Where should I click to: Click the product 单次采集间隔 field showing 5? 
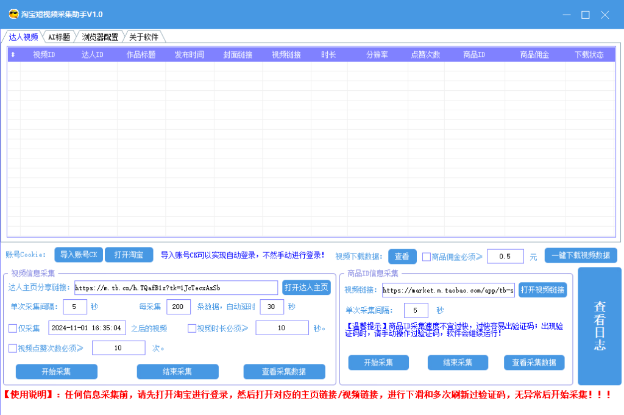point(416,310)
